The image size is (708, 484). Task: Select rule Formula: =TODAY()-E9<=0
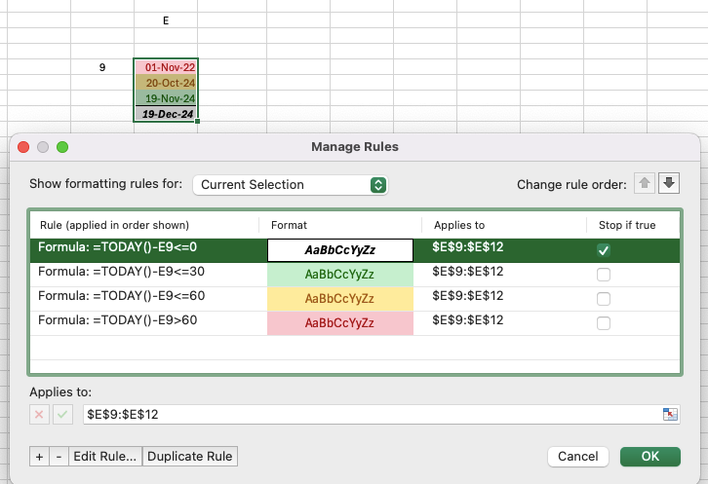pos(117,247)
